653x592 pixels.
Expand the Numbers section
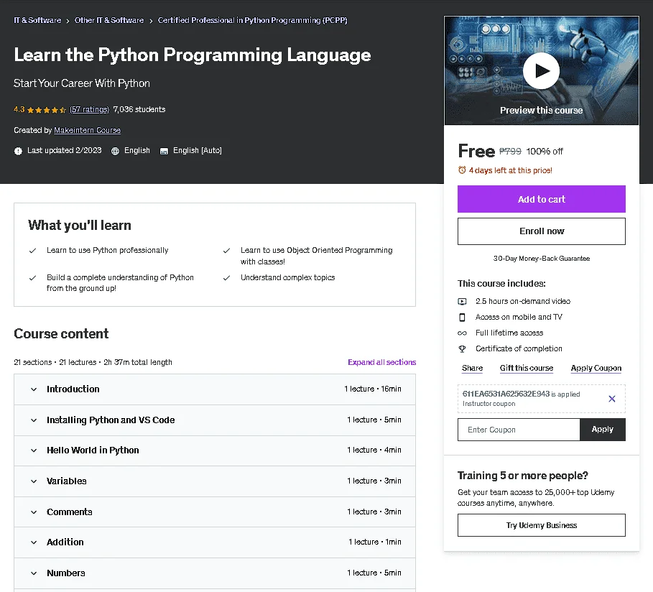pos(215,573)
